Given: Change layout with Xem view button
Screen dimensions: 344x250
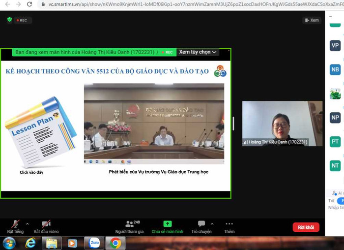Looking at the screenshot, I should 312,20.
